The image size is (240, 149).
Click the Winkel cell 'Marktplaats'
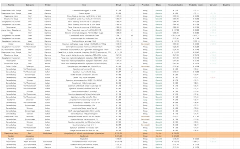[48, 133]
